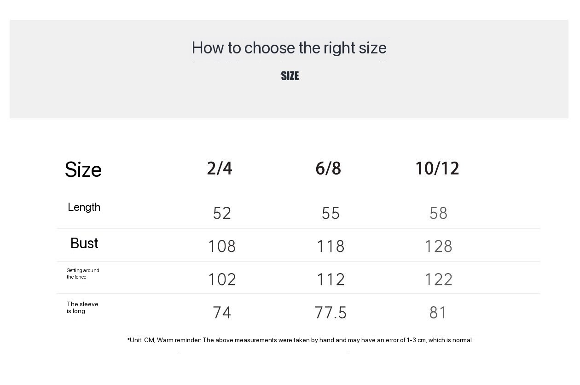The image size is (580, 385).
Task: Click bust value 118
Action: click(x=331, y=246)
